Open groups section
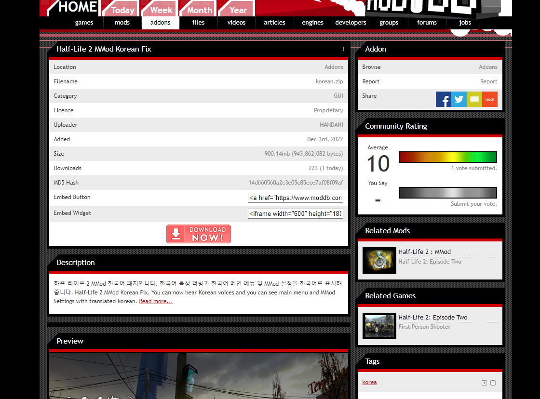The height and width of the screenshot is (399, 540). [389, 22]
